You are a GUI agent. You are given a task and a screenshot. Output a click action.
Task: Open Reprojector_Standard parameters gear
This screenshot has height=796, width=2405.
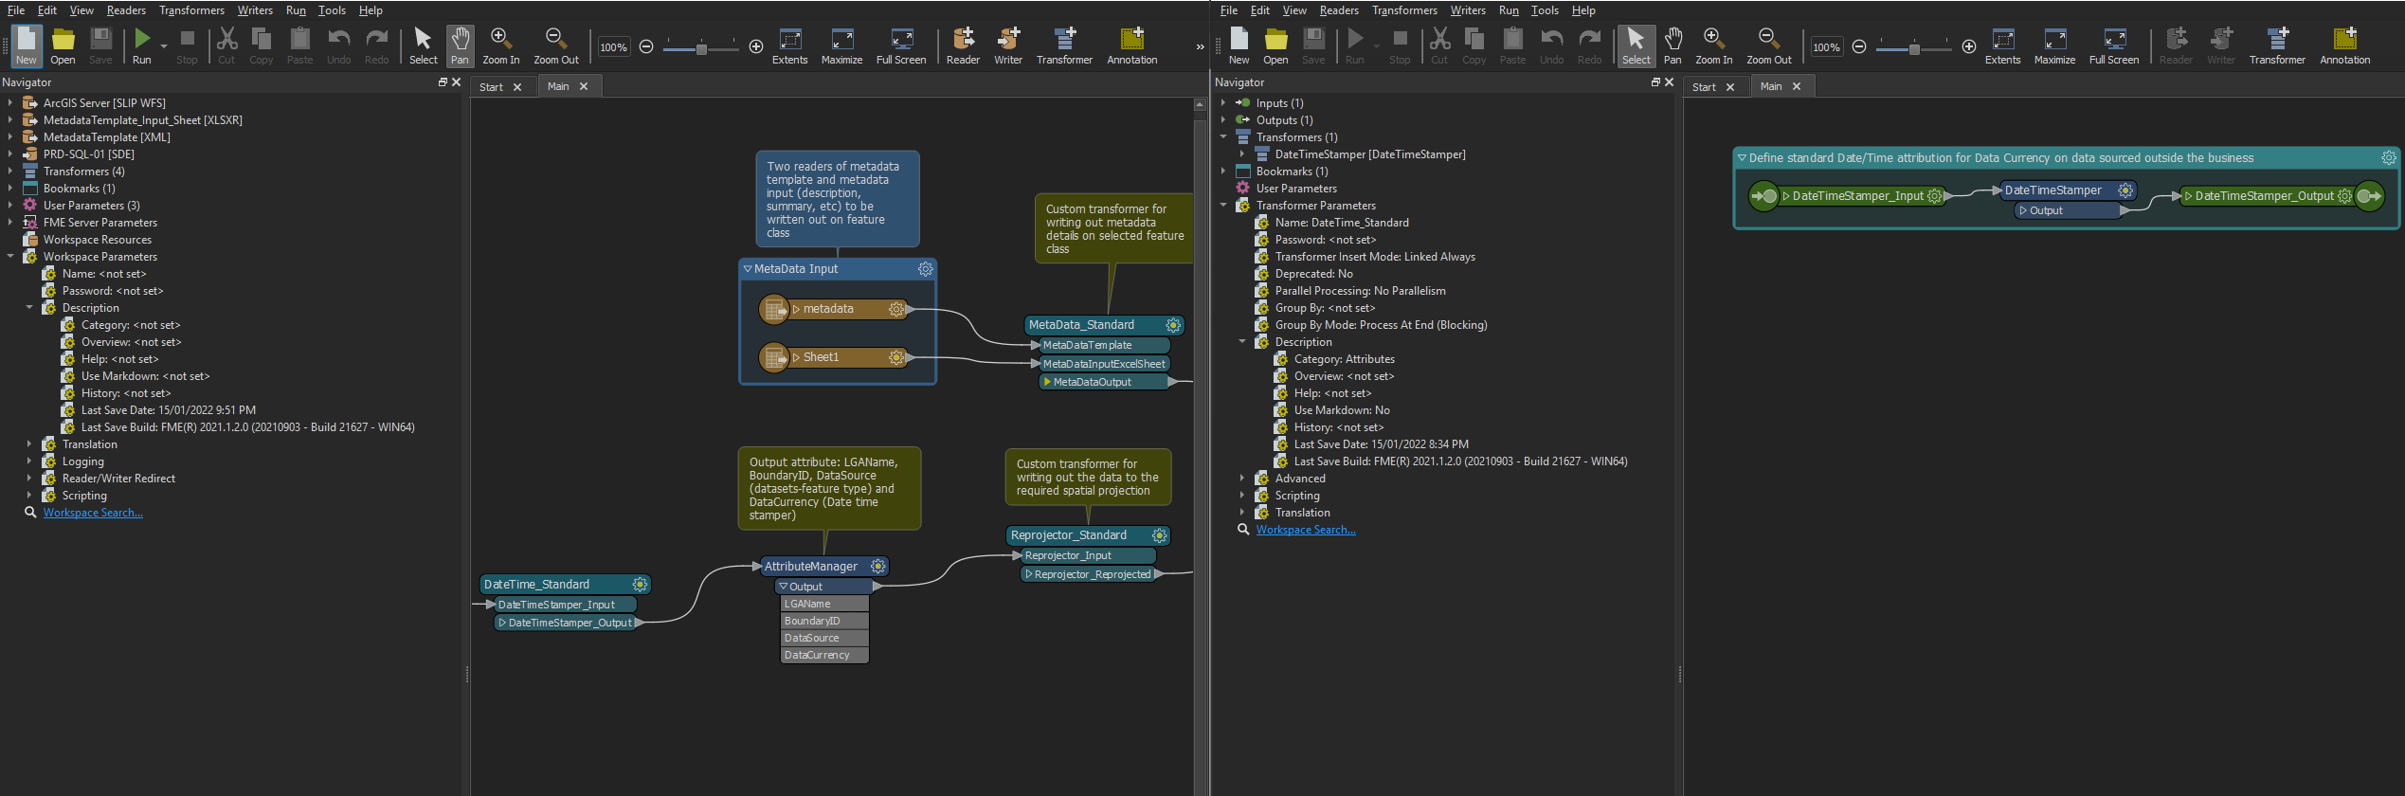click(1159, 535)
